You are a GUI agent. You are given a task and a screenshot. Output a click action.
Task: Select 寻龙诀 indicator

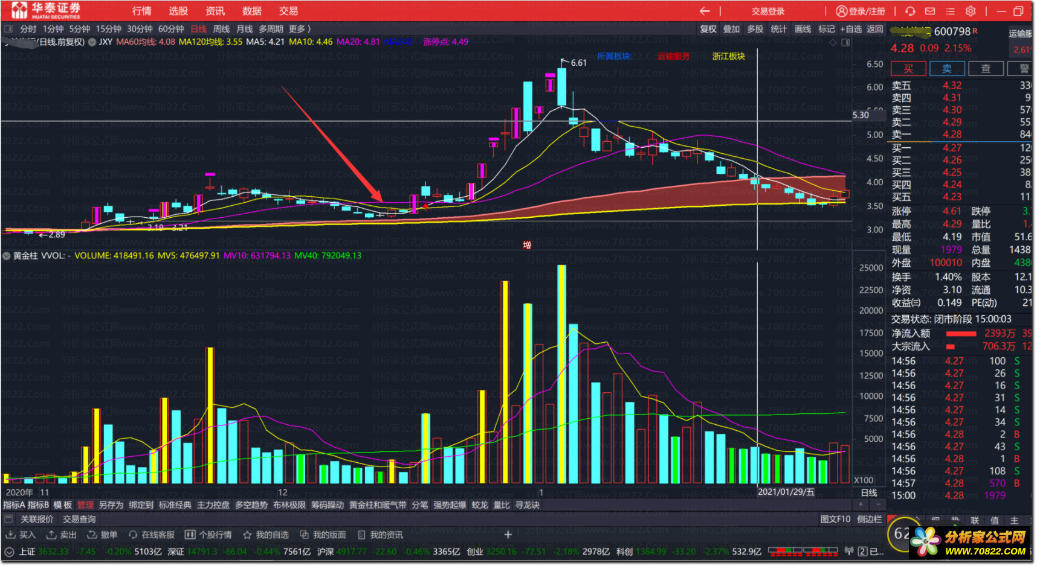[528, 504]
